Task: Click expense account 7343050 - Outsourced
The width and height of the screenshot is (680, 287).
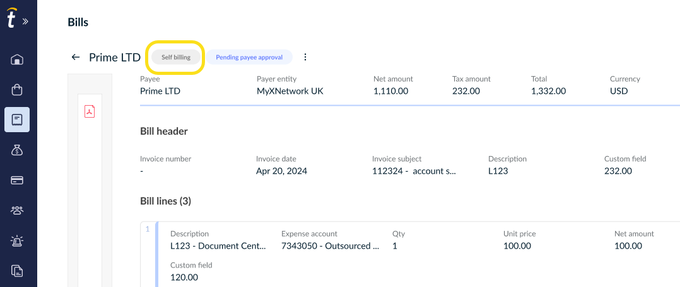Action: tap(331, 246)
